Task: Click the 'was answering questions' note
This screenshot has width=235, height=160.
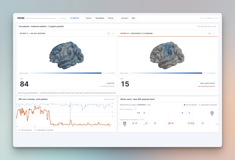Action: click(x=206, y=86)
